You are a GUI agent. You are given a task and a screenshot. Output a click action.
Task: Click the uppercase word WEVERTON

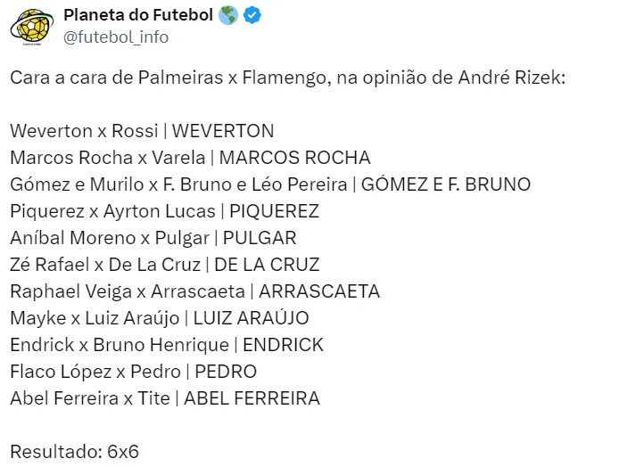pyautogui.click(x=223, y=131)
